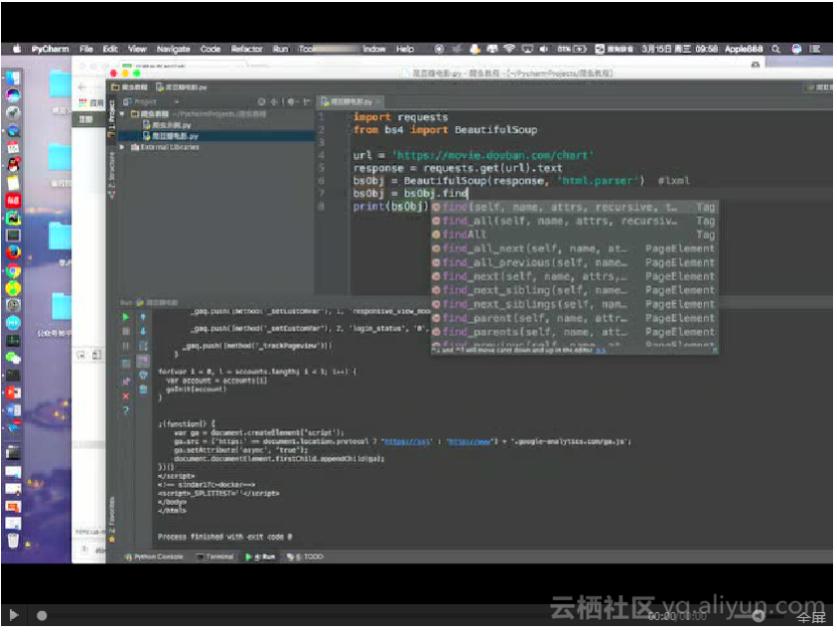The image size is (837, 632).
Task: Click the External Libraries tree item
Action: click(165, 147)
